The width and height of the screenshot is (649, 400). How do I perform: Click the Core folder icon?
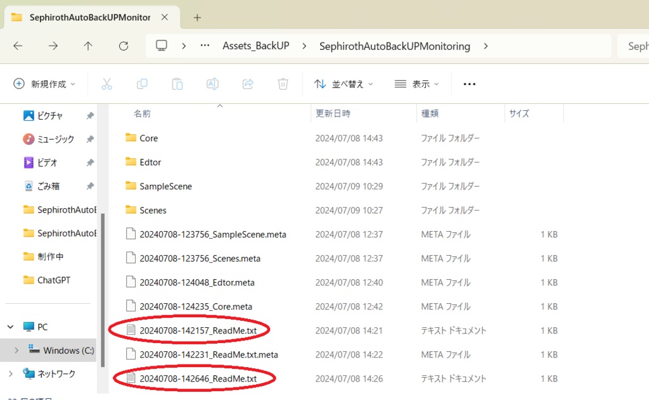click(x=131, y=137)
